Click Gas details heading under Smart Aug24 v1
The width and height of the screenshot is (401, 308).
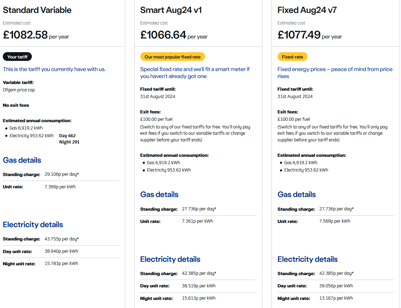(159, 194)
